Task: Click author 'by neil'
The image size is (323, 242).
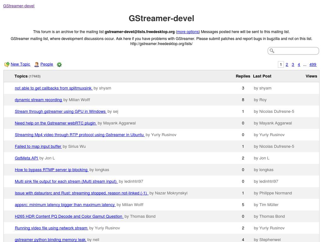Action: click(93, 240)
